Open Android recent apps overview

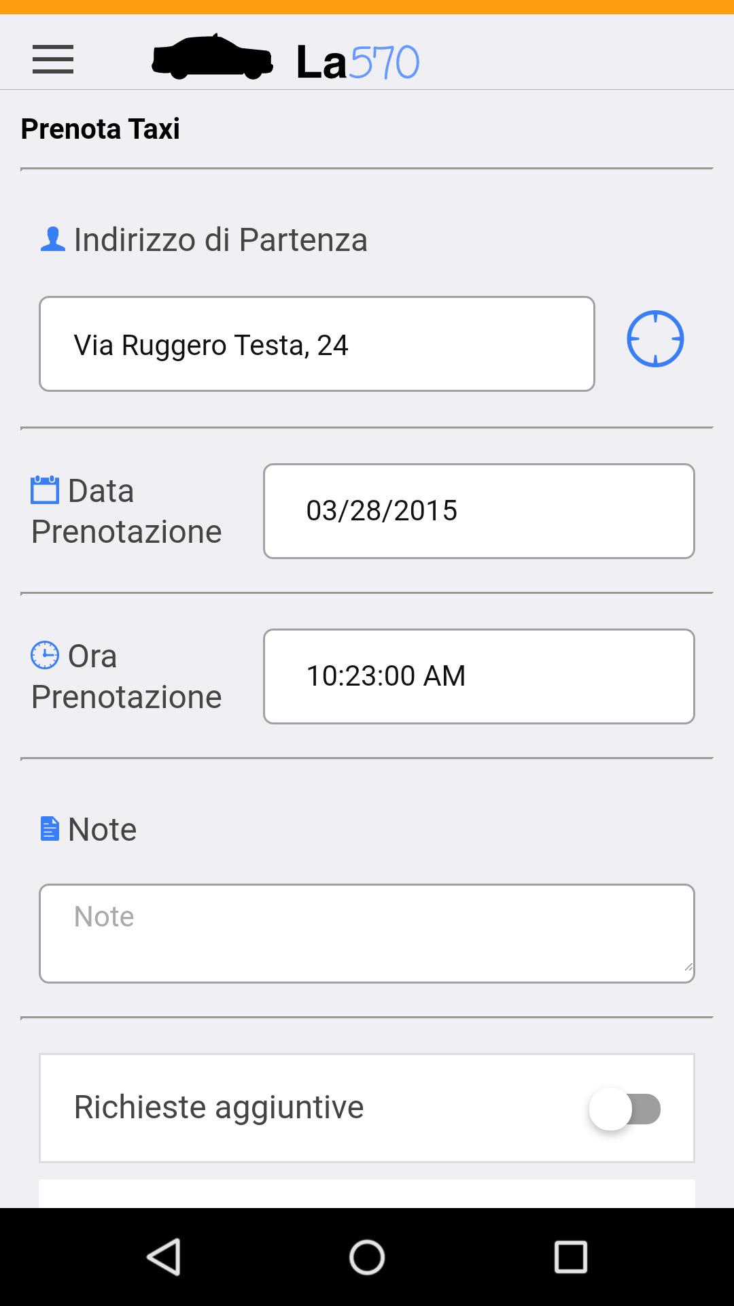(570, 1256)
